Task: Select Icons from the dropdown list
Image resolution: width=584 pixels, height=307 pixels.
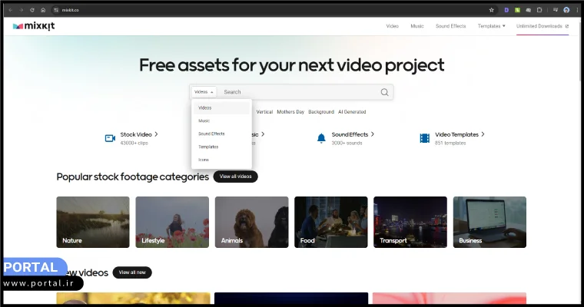Action: click(204, 160)
